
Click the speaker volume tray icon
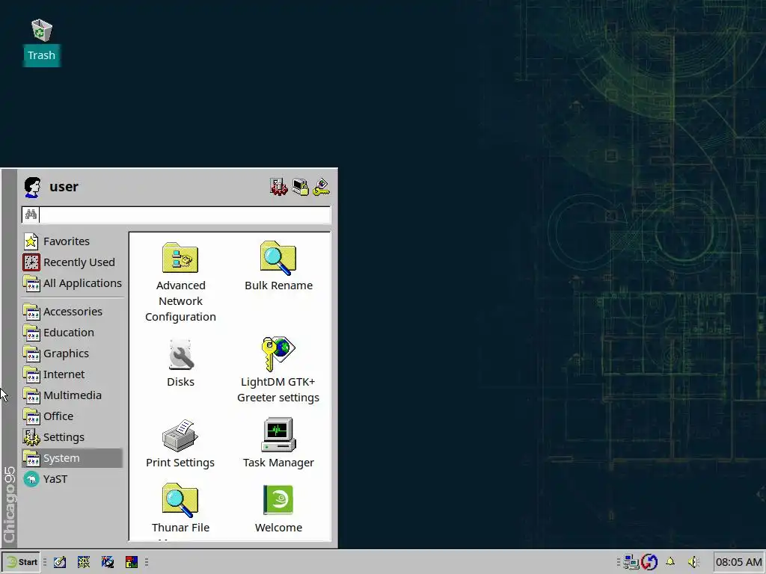693,562
